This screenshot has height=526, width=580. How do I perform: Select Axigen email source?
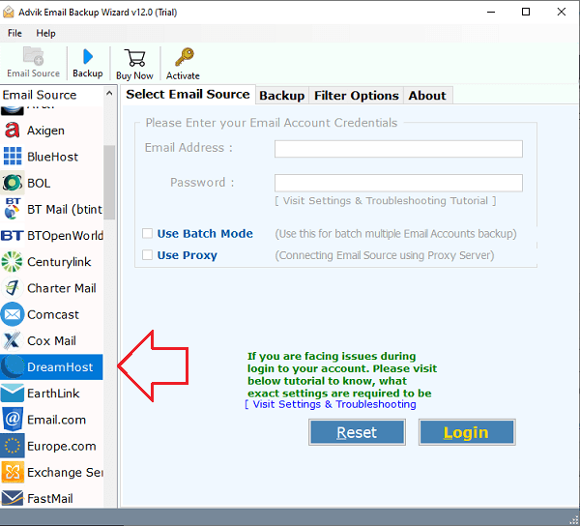[x=45, y=130]
